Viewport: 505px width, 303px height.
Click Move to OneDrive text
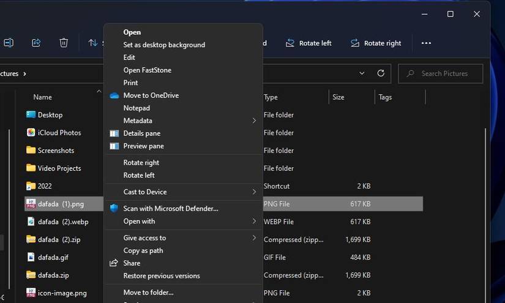151,95
